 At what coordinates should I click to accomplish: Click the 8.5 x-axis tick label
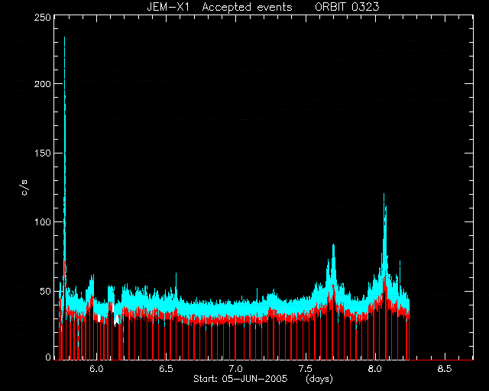(445, 369)
